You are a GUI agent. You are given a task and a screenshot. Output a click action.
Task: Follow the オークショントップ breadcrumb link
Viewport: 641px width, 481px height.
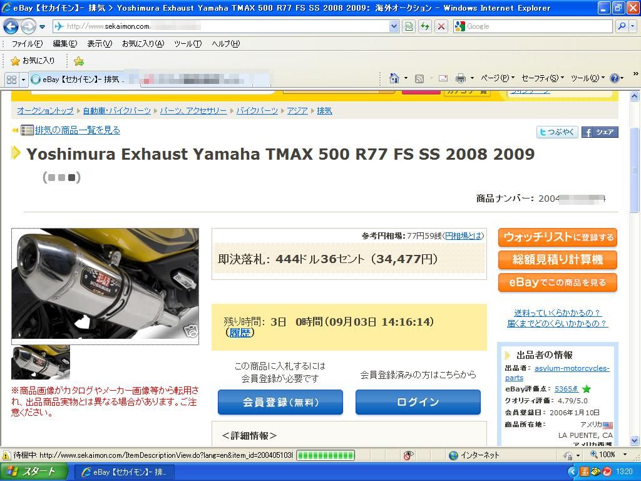tap(45, 110)
